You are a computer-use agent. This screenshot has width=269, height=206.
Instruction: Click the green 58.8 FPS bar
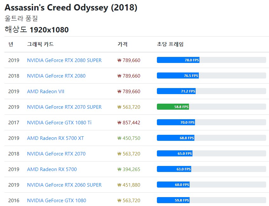click(x=173, y=107)
